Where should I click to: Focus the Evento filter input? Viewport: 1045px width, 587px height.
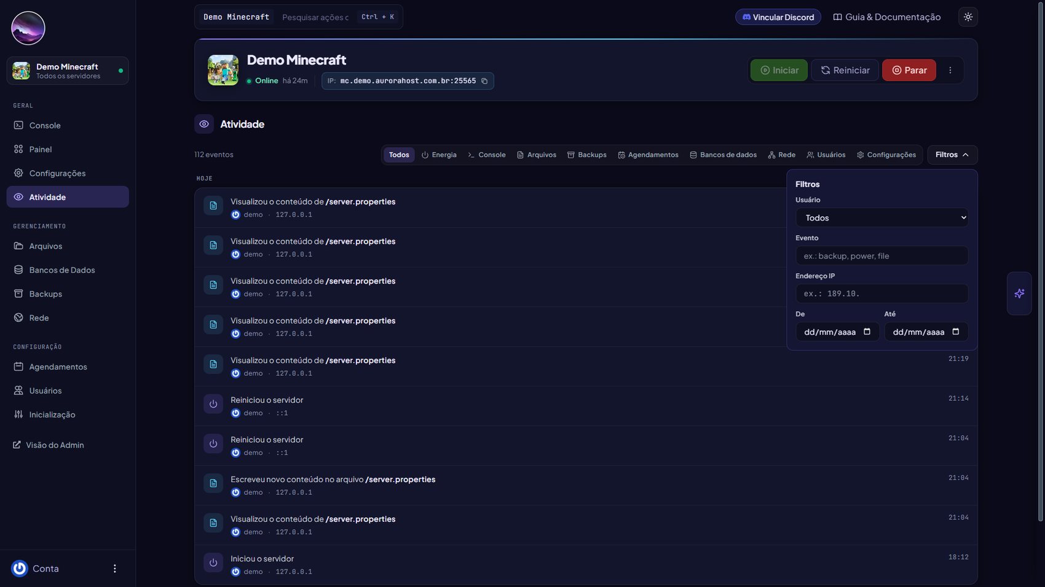pyautogui.click(x=881, y=256)
